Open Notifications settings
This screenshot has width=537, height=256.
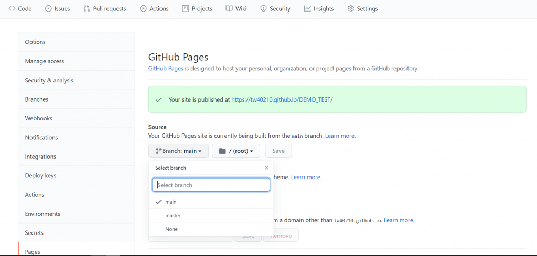77,137
